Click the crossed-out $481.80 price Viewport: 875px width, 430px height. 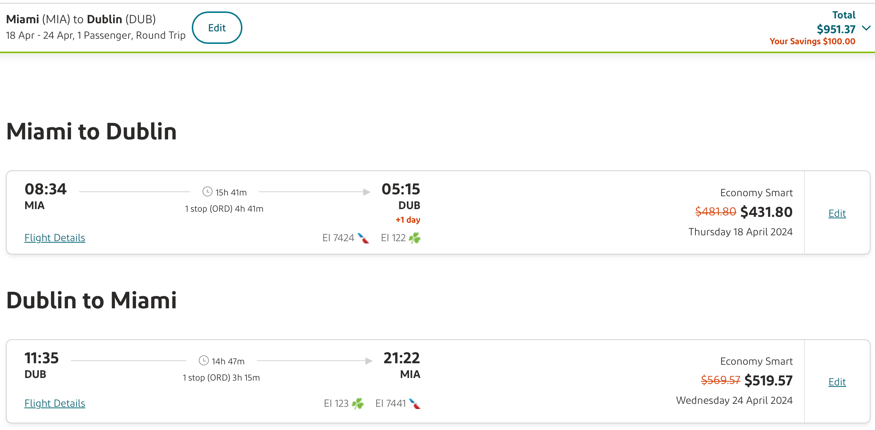pyautogui.click(x=715, y=212)
